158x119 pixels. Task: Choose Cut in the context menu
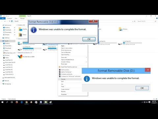pyautogui.click(x=62, y=84)
